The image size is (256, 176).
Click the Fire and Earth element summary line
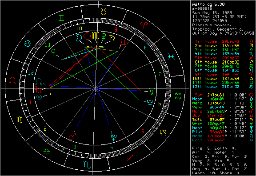tap(214, 148)
